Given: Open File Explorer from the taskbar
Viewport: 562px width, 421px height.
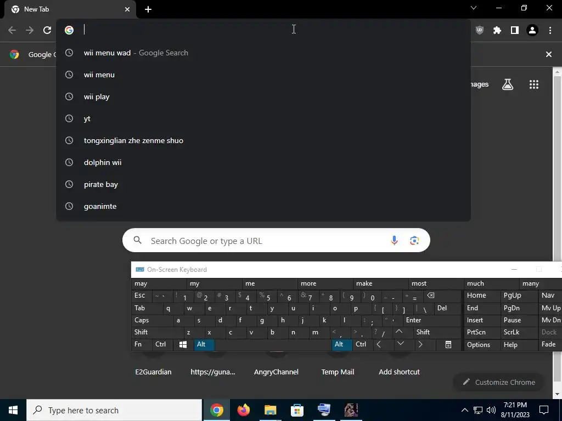Looking at the screenshot, I should 270,410.
